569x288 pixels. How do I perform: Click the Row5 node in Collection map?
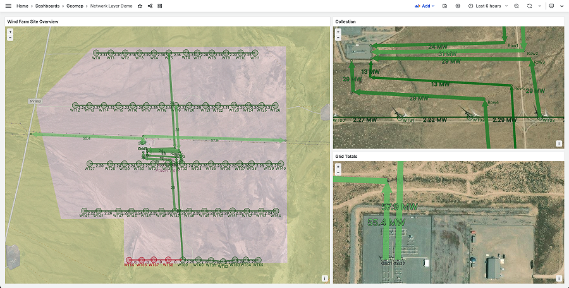511,87
